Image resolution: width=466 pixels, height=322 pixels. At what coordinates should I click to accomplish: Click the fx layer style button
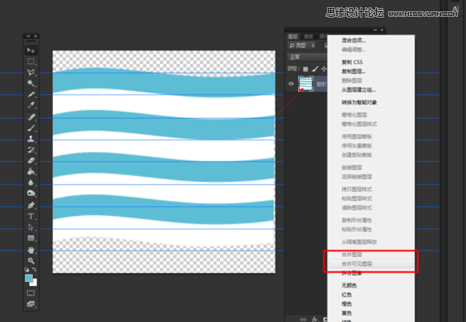click(315, 320)
